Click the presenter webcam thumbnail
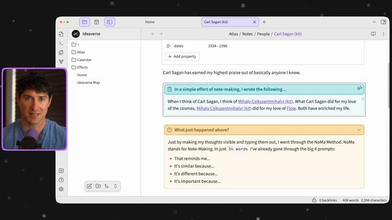Image resolution: width=392 pixels, height=220 pixels. [34, 109]
